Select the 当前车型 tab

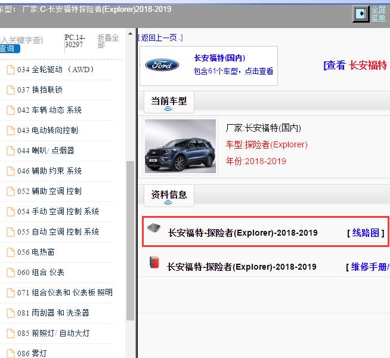click(x=169, y=102)
